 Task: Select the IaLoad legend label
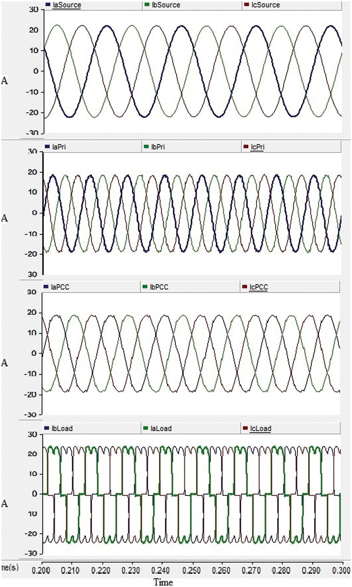point(161,429)
